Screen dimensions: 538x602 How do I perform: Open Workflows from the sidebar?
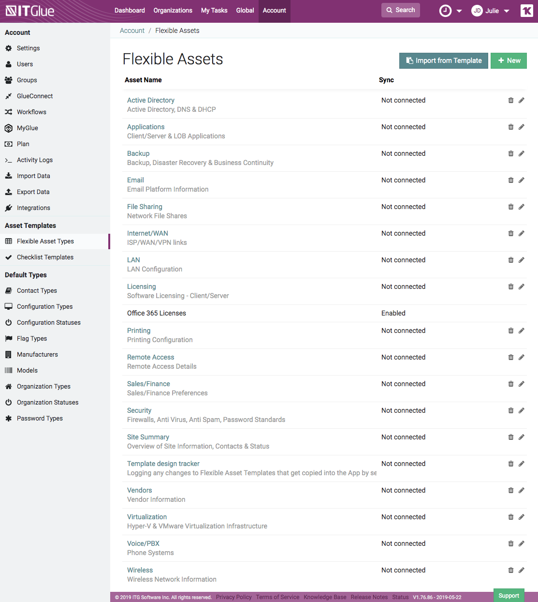(31, 112)
